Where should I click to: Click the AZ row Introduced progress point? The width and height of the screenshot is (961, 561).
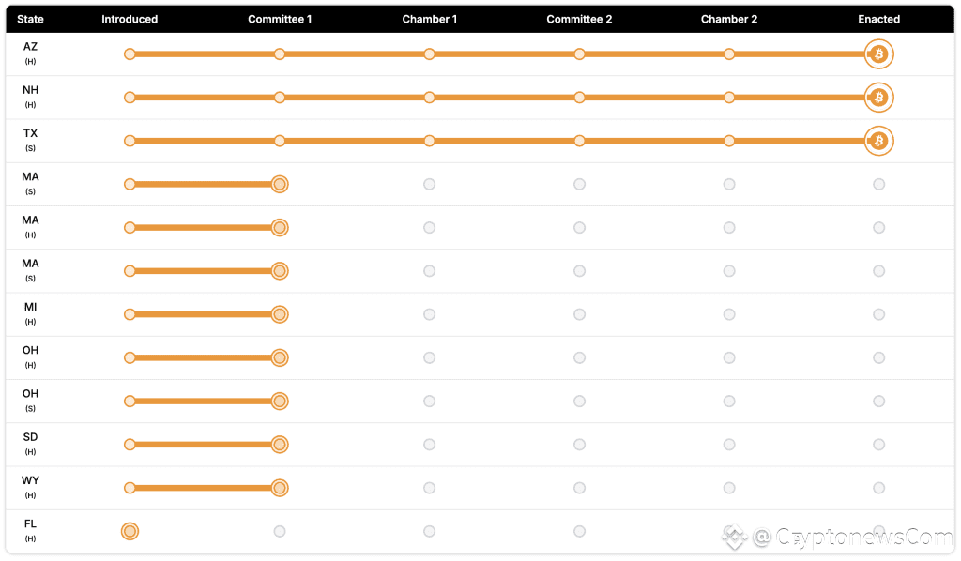[x=130, y=54]
